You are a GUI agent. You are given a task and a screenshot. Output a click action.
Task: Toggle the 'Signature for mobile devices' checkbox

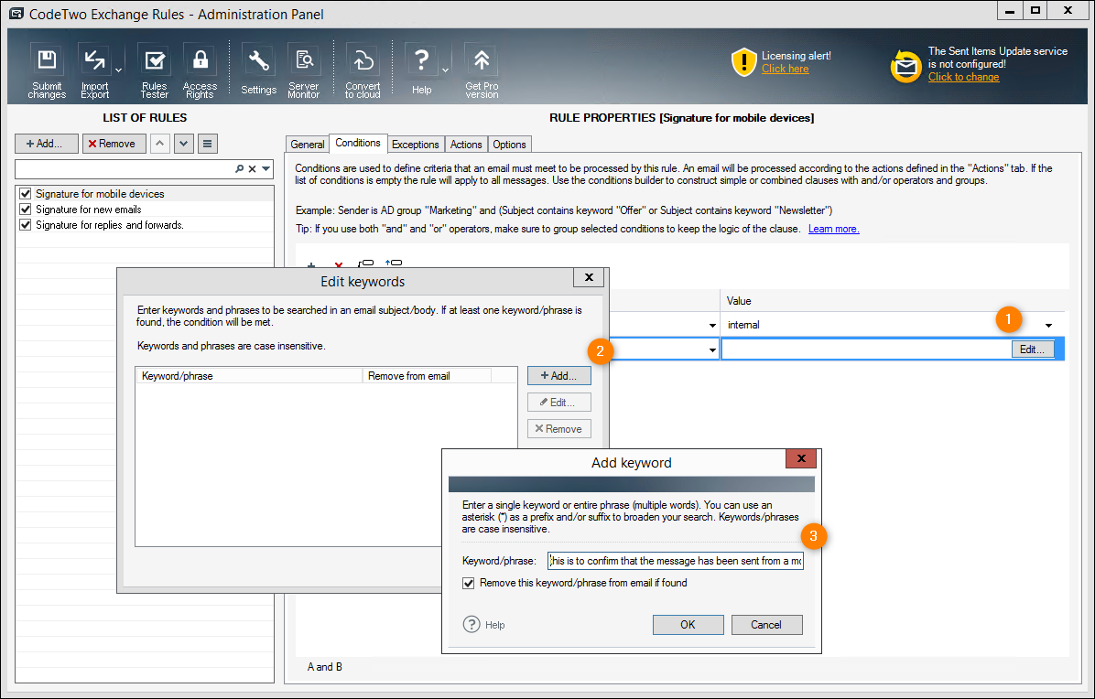(x=26, y=193)
